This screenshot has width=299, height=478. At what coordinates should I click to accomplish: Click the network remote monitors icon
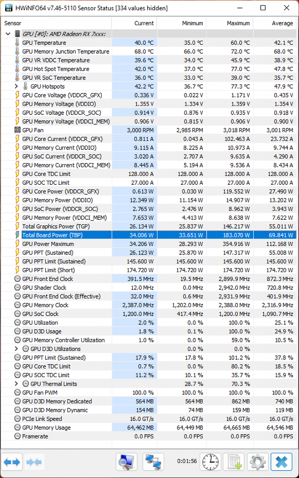[x=153, y=462]
